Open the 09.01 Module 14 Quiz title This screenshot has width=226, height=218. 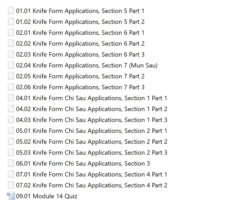pyautogui.click(x=47, y=196)
